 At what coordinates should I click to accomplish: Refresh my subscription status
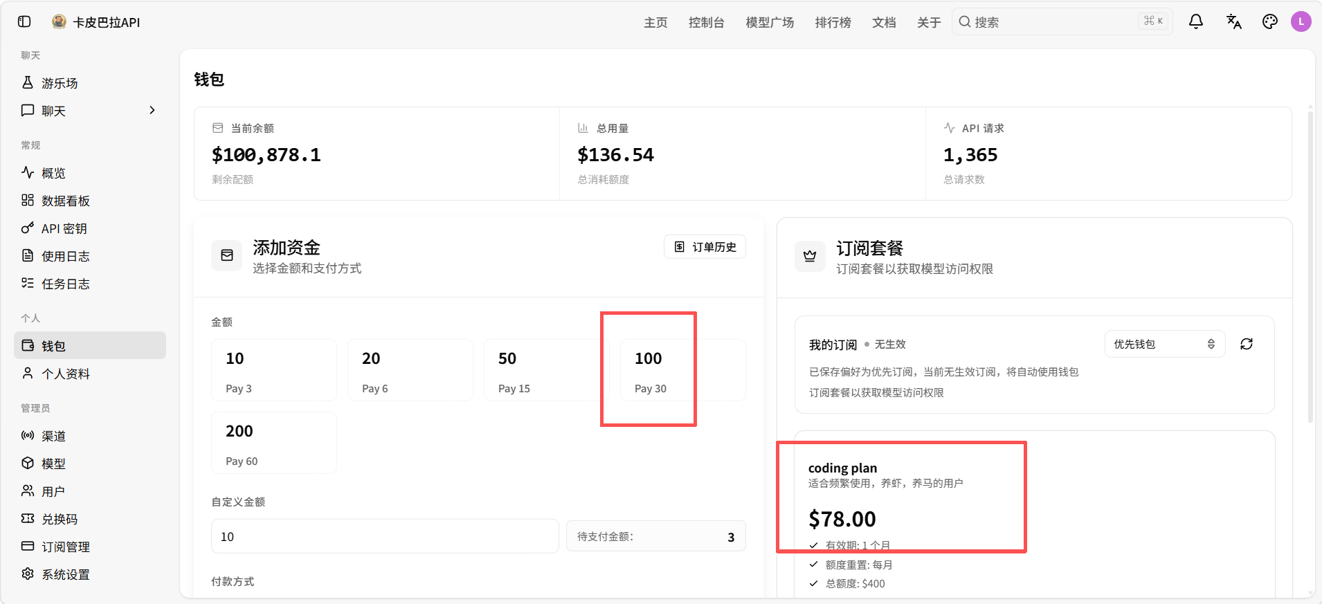pyautogui.click(x=1247, y=344)
